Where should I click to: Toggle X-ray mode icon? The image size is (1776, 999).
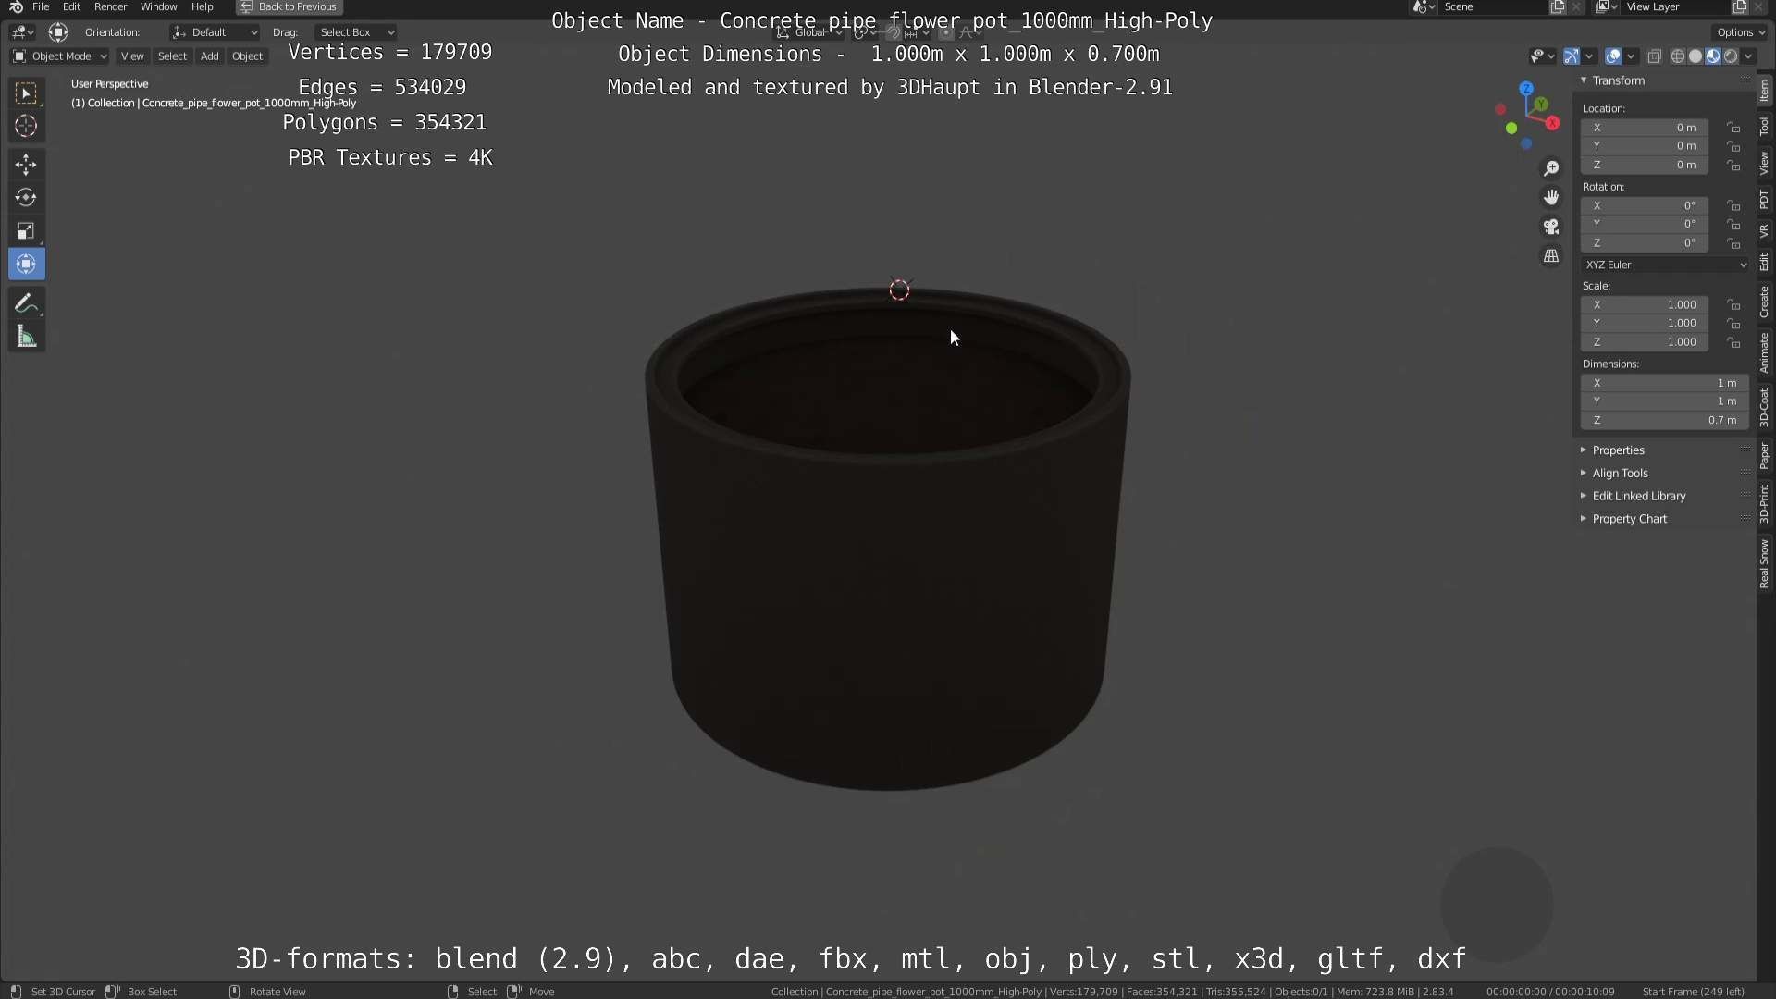1654,56
